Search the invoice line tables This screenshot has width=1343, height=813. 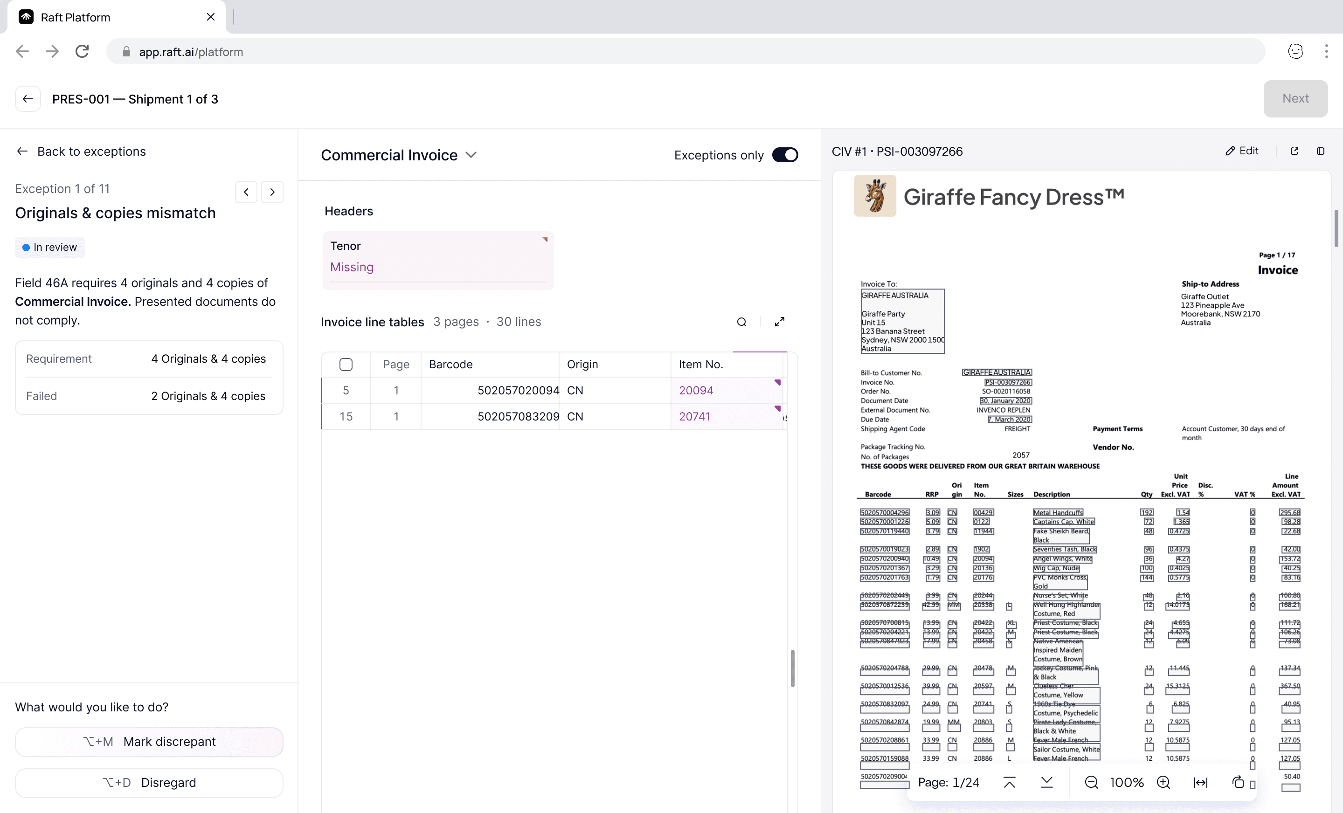tap(741, 322)
